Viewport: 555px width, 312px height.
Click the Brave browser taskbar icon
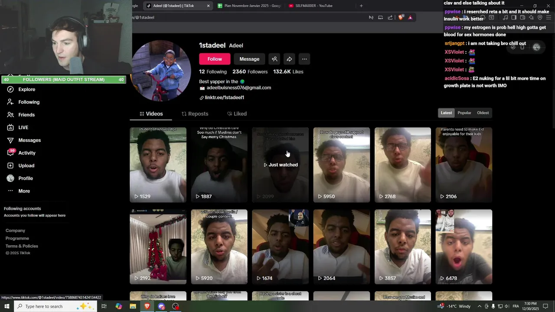(x=147, y=306)
